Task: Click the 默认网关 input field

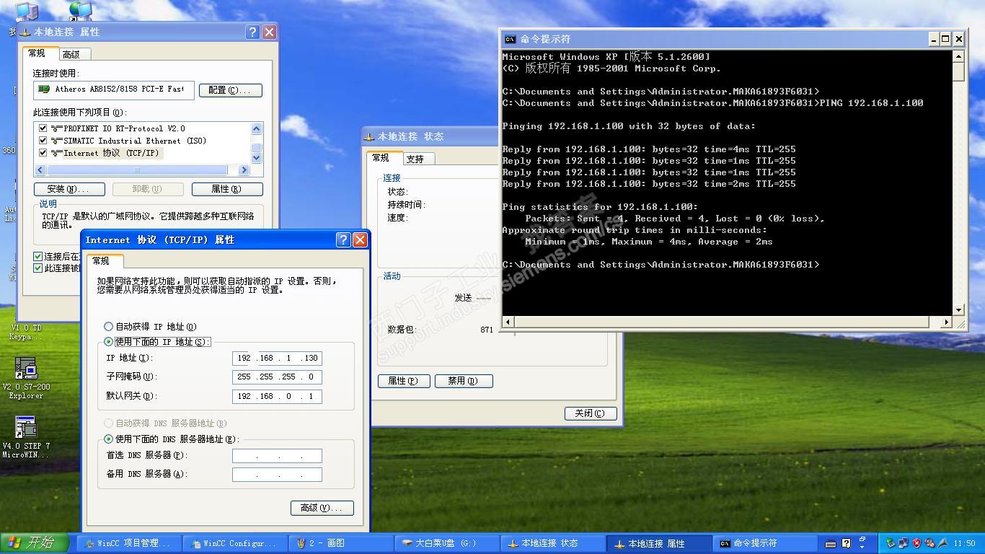Action: pyautogui.click(x=277, y=396)
